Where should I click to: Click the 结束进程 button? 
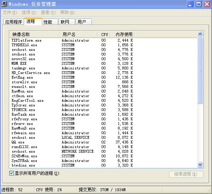(186, 174)
